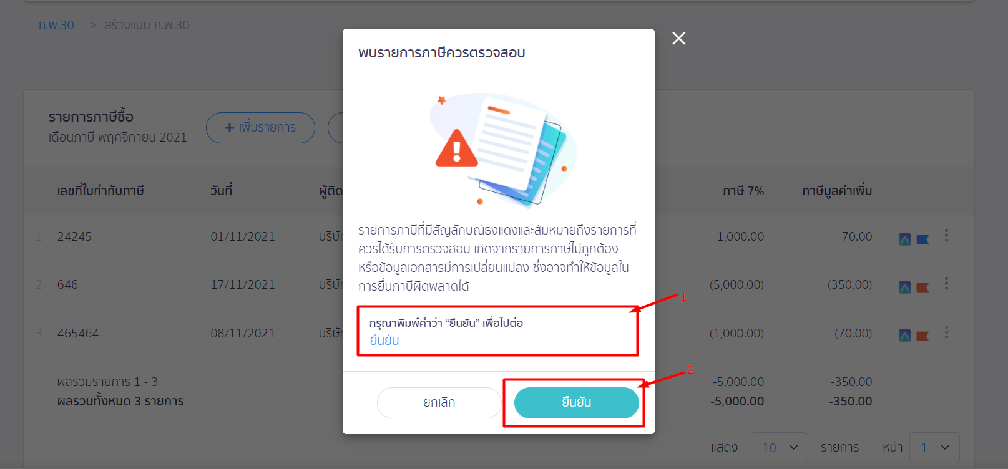The image size is (1008, 469).
Task: Close the dialog with the X icon
Action: click(678, 39)
